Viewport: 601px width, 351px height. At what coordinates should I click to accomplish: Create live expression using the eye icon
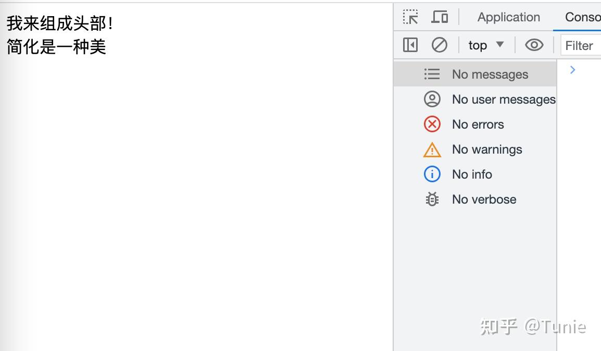click(x=534, y=45)
